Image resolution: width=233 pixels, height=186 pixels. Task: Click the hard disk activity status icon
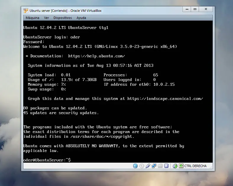135,166
